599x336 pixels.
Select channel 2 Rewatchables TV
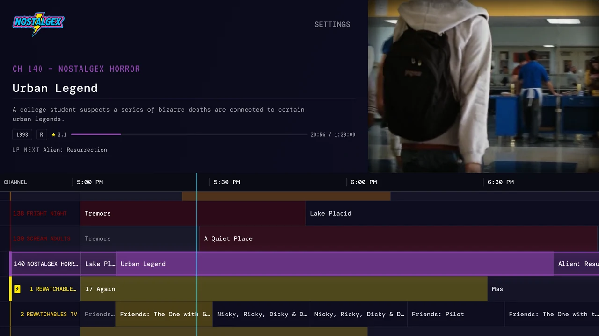pyautogui.click(x=45, y=314)
